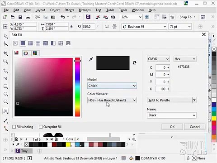Choose the Bitmap pattern fill icon
This screenshot has width=217, height=163.
(46, 43)
